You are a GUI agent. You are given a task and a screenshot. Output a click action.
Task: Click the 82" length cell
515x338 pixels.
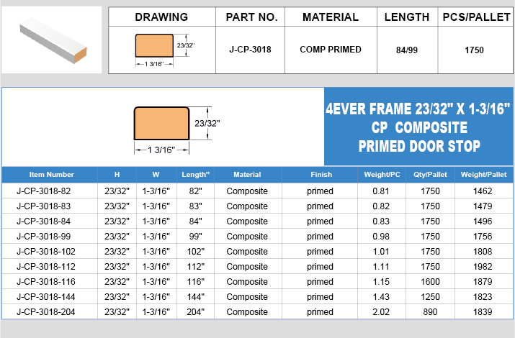click(195, 191)
